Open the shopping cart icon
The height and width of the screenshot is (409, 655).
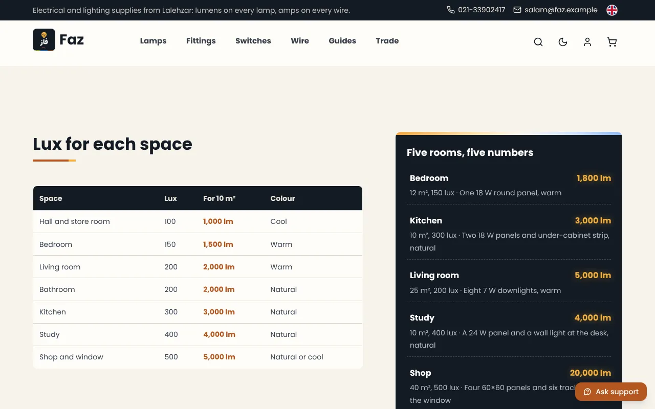[x=612, y=42]
